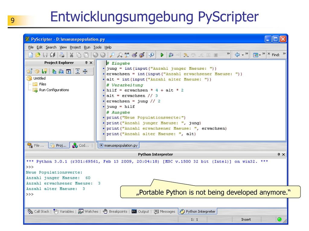Viewport: 309px width, 231px height.
Task: Click the Open file folder icon
Action: click(38, 55)
